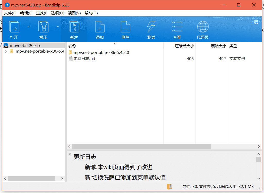Viewport: 264px width, 193px height.
Task: Click the file list scroll right arrow
Action: click(259, 147)
